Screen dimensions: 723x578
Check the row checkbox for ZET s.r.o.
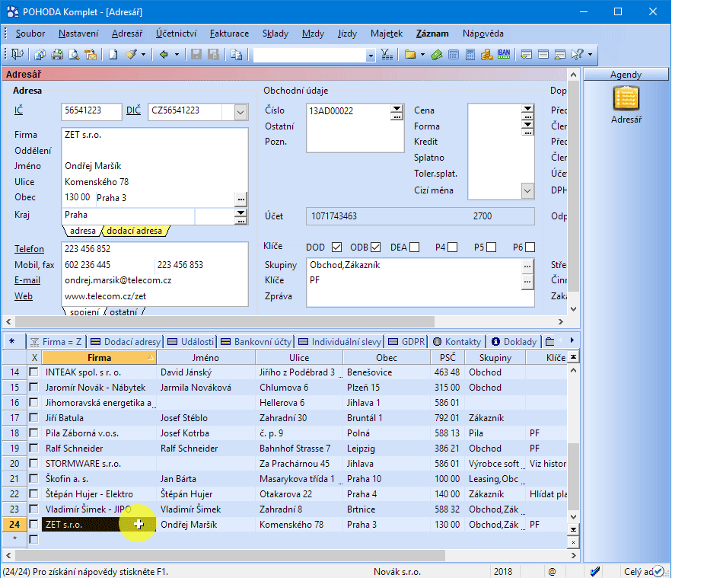coord(33,524)
